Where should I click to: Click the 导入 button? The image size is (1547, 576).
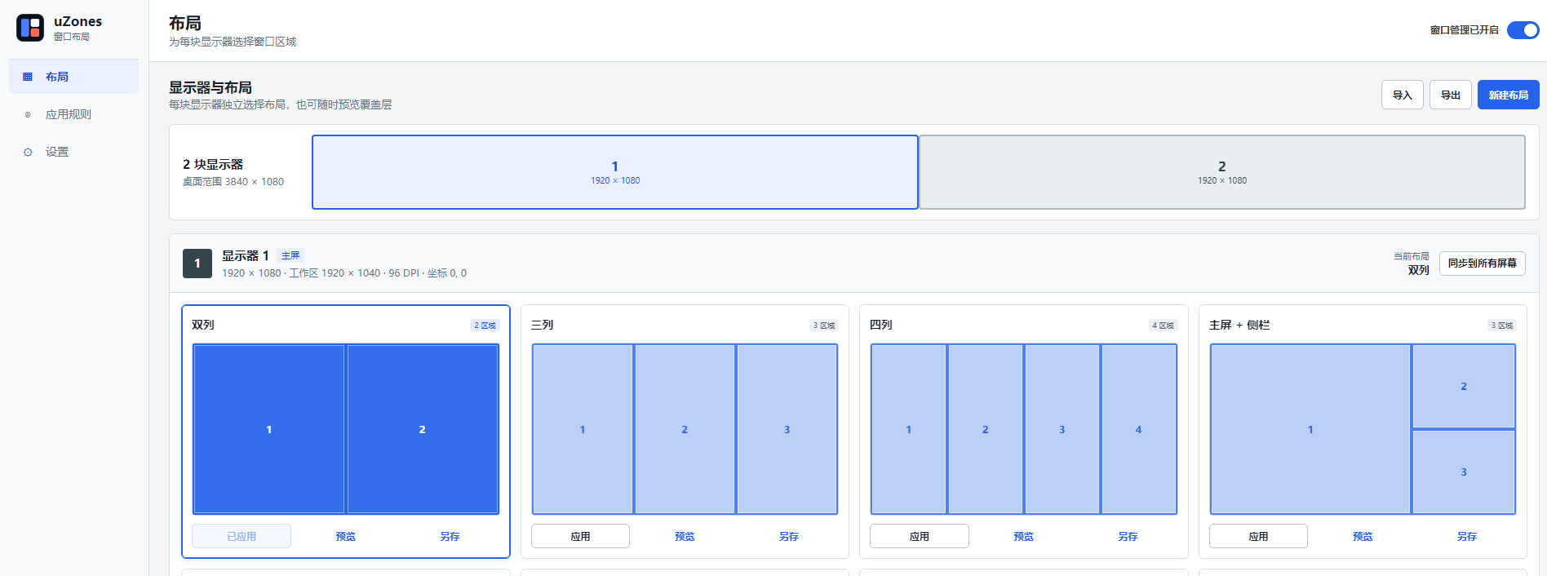coord(1402,95)
